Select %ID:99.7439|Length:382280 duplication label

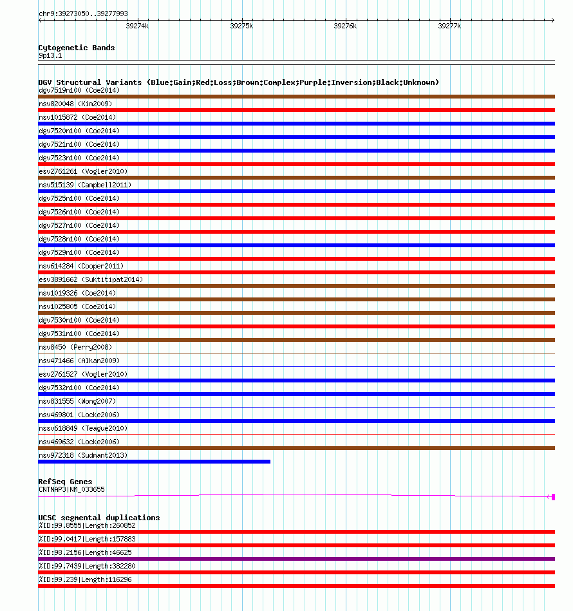[87, 566]
